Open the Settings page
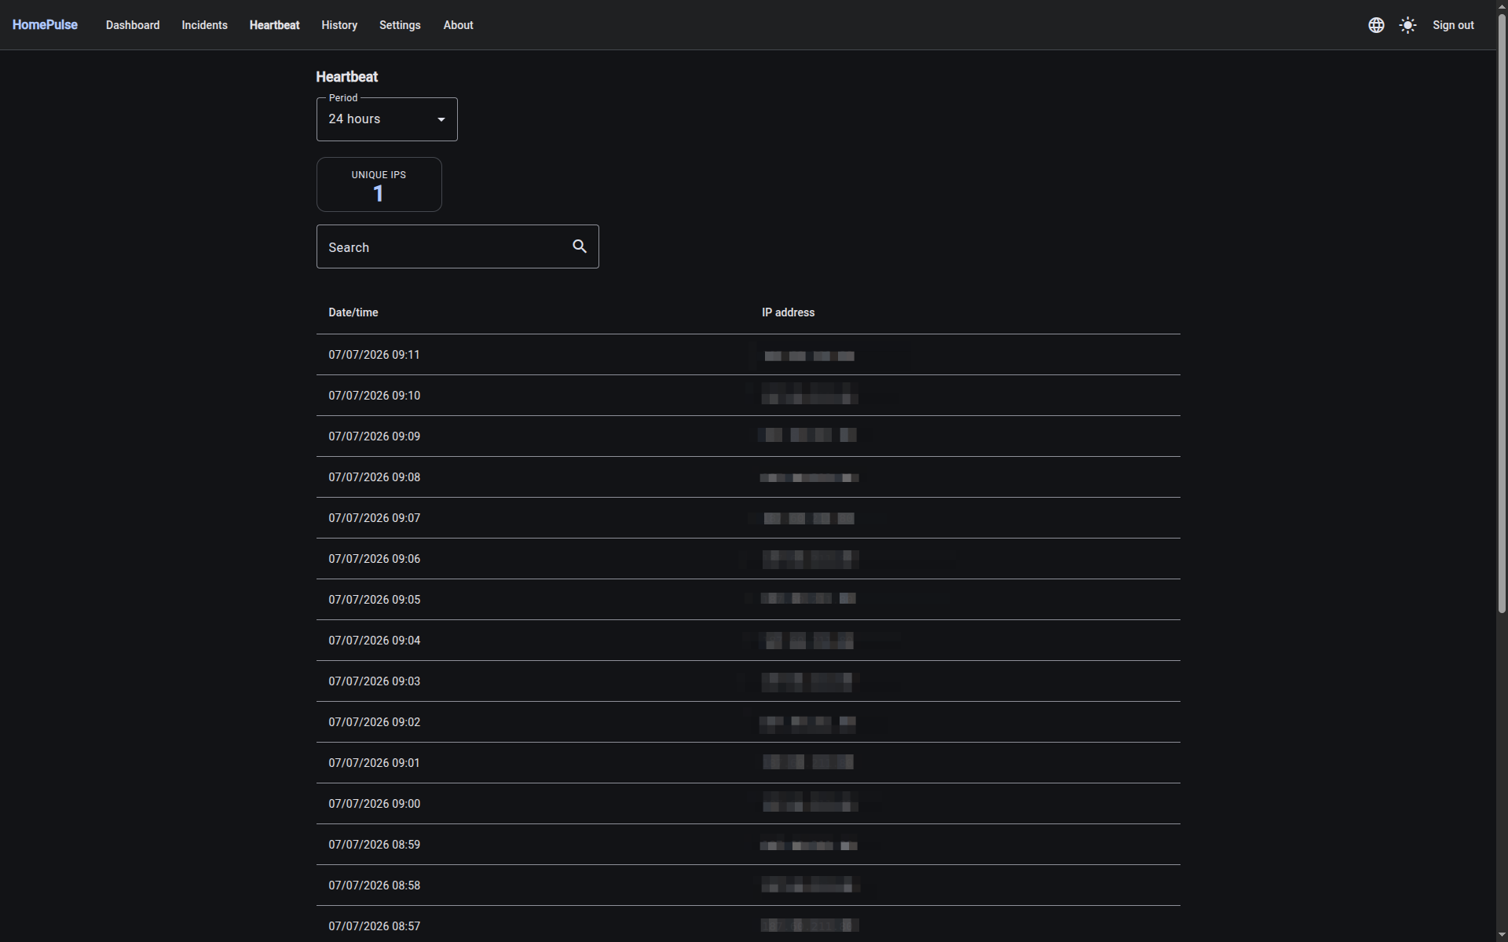This screenshot has height=942, width=1508. tap(400, 25)
